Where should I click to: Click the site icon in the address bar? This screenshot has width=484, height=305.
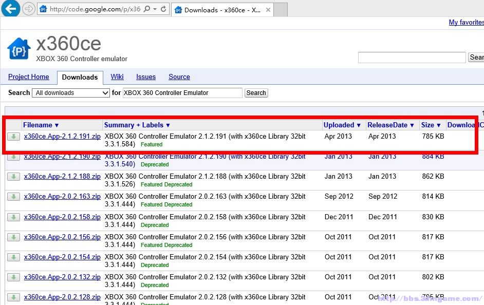(43, 9)
